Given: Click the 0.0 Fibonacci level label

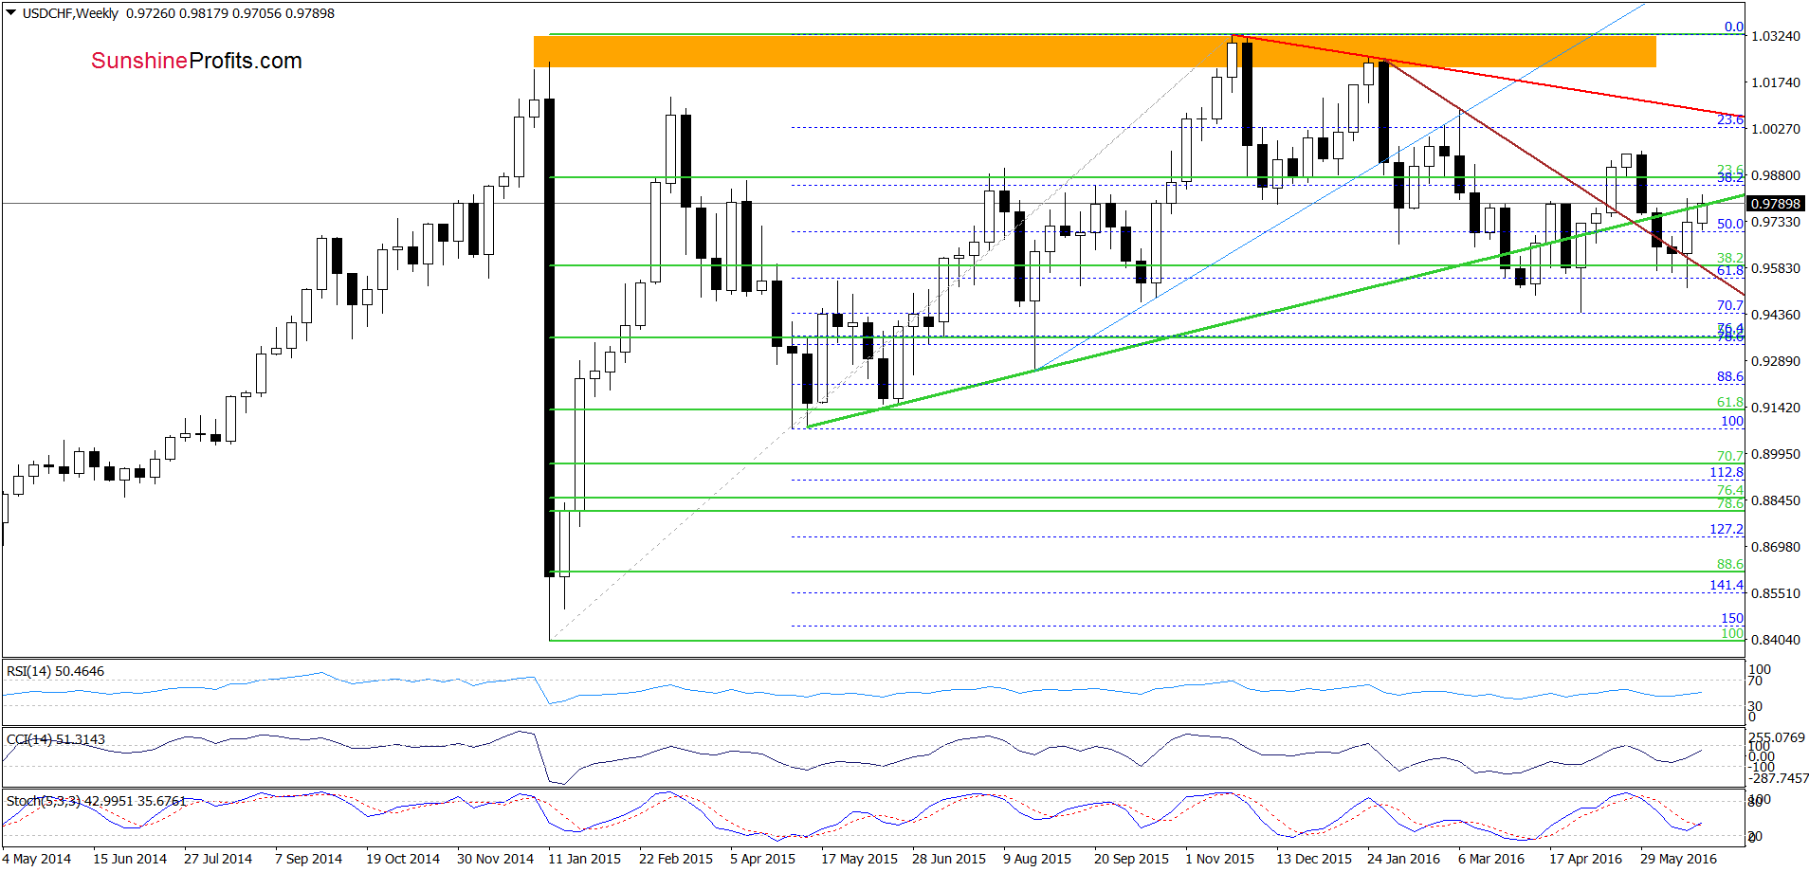Looking at the screenshot, I should pyautogui.click(x=1733, y=27).
